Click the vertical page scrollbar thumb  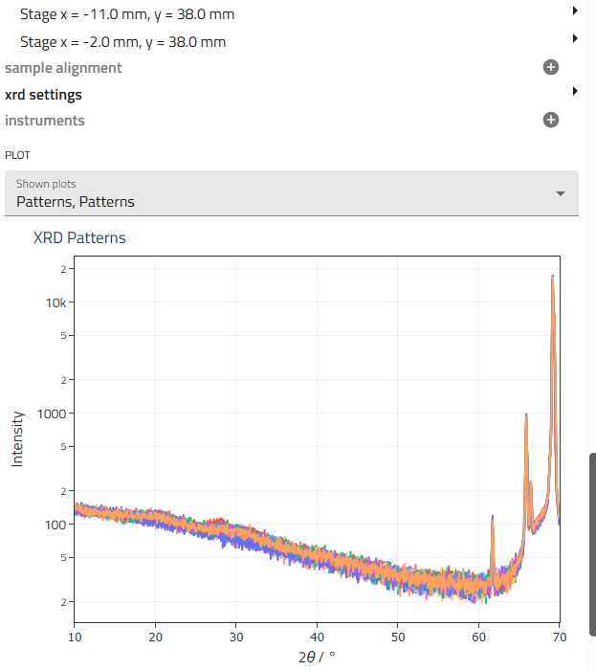click(x=590, y=539)
